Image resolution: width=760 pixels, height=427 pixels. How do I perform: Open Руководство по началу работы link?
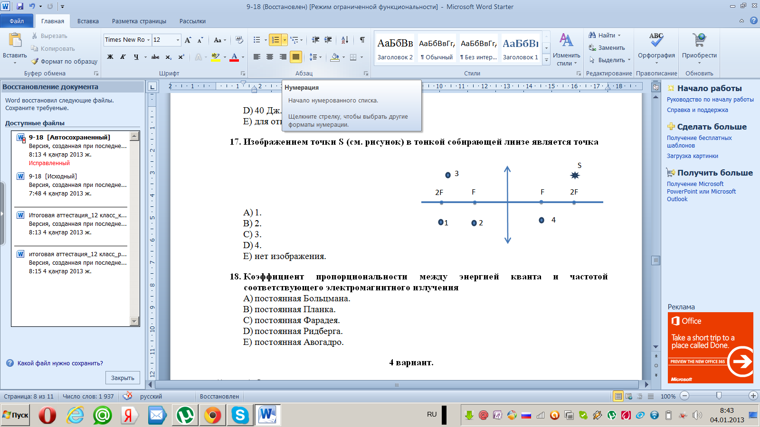[x=710, y=100]
